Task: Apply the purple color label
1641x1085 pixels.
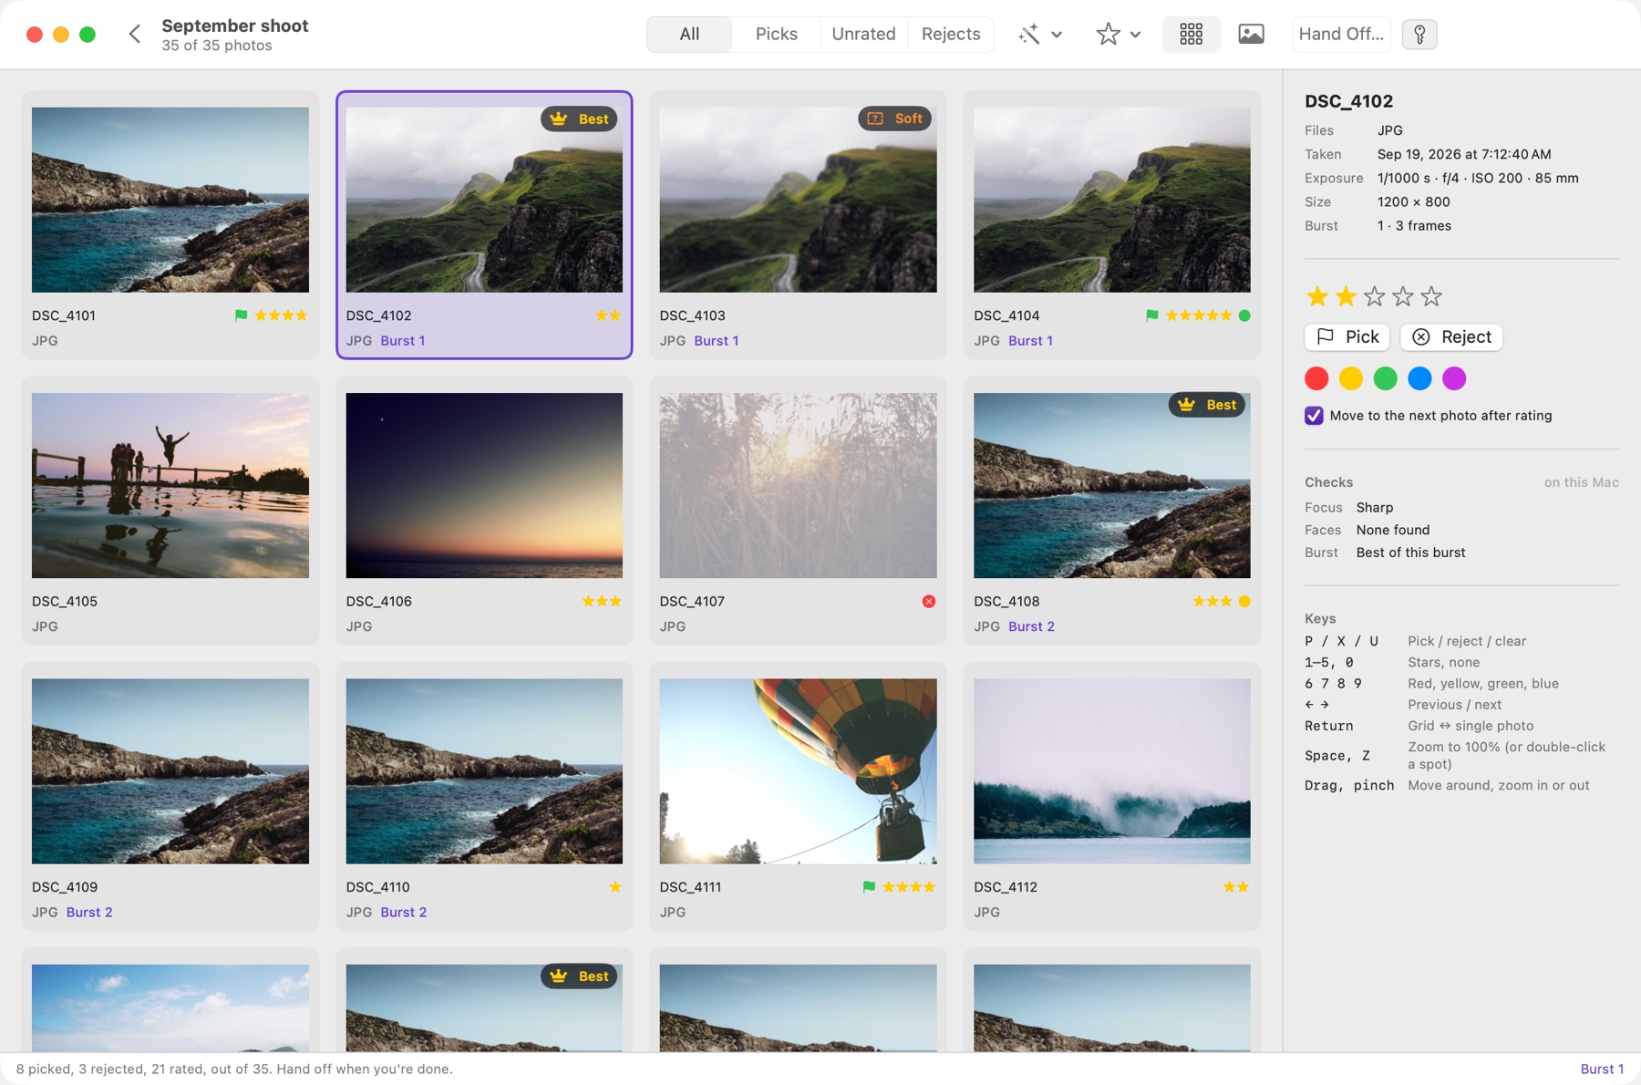Action: coord(1454,378)
